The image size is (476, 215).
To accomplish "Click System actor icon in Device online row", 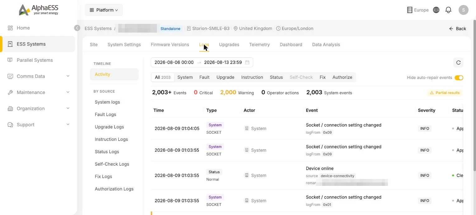I will [247, 175].
